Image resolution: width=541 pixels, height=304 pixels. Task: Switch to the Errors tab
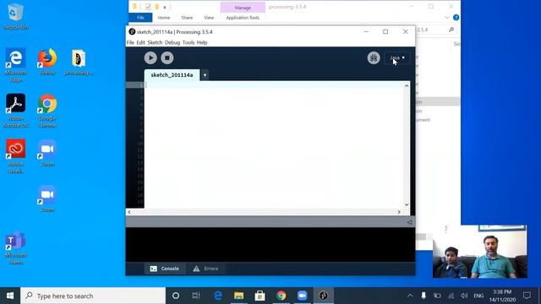[x=205, y=269]
